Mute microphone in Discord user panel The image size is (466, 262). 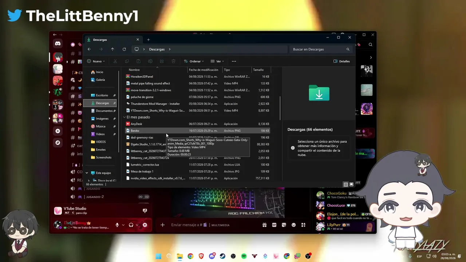[x=117, y=225]
